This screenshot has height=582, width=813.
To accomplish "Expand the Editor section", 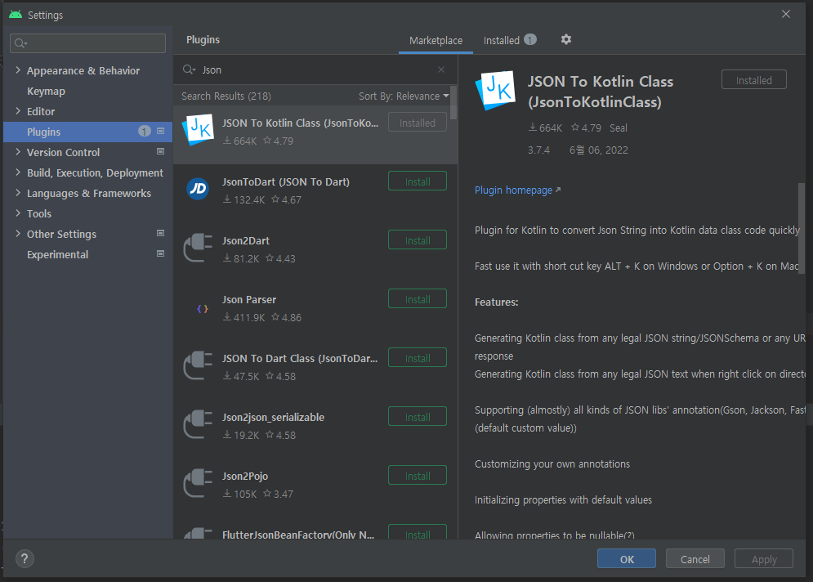I will click(x=18, y=111).
